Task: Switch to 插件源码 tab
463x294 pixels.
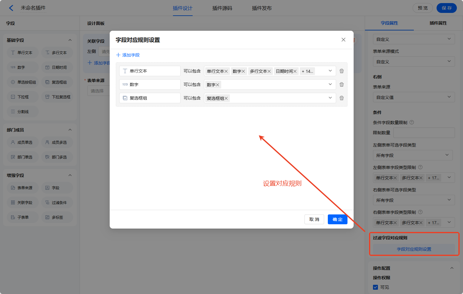Action: click(x=222, y=8)
